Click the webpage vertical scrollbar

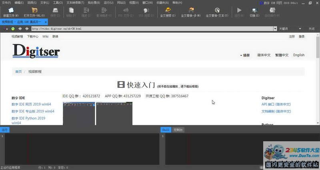coord(318,46)
